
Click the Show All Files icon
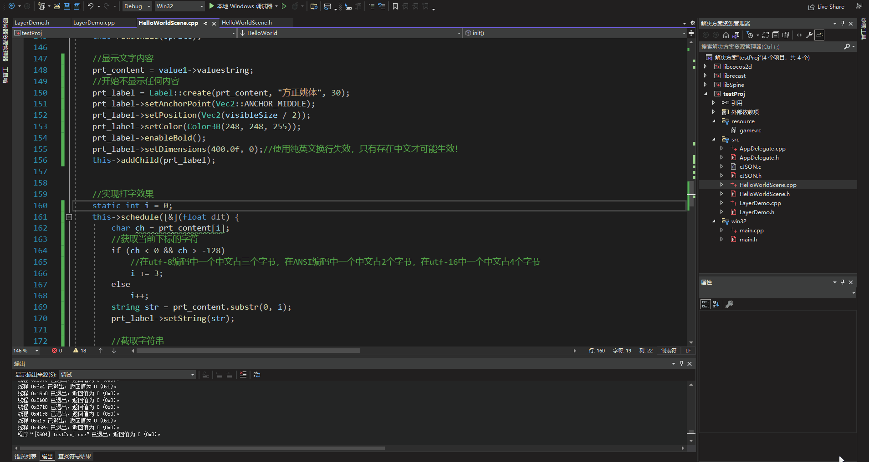786,35
